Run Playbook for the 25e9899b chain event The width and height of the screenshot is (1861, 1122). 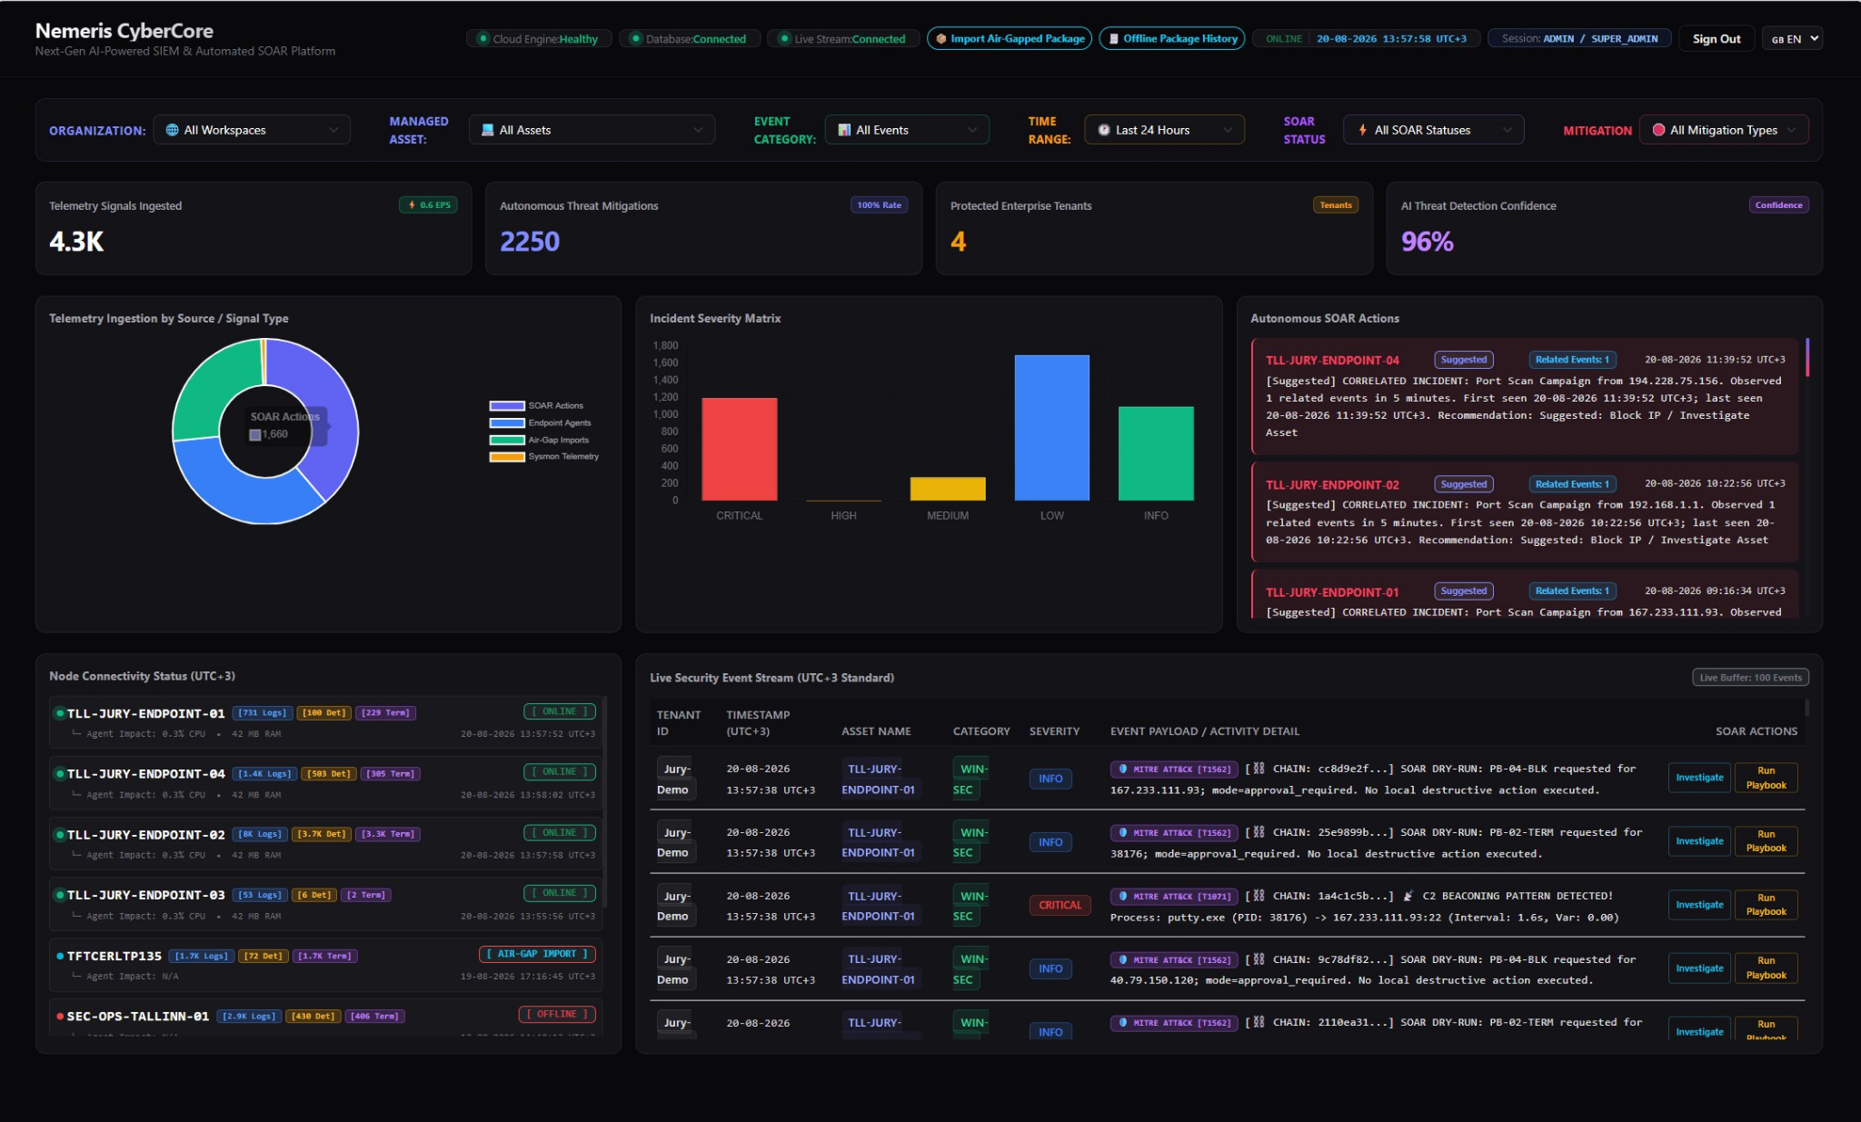click(1766, 841)
